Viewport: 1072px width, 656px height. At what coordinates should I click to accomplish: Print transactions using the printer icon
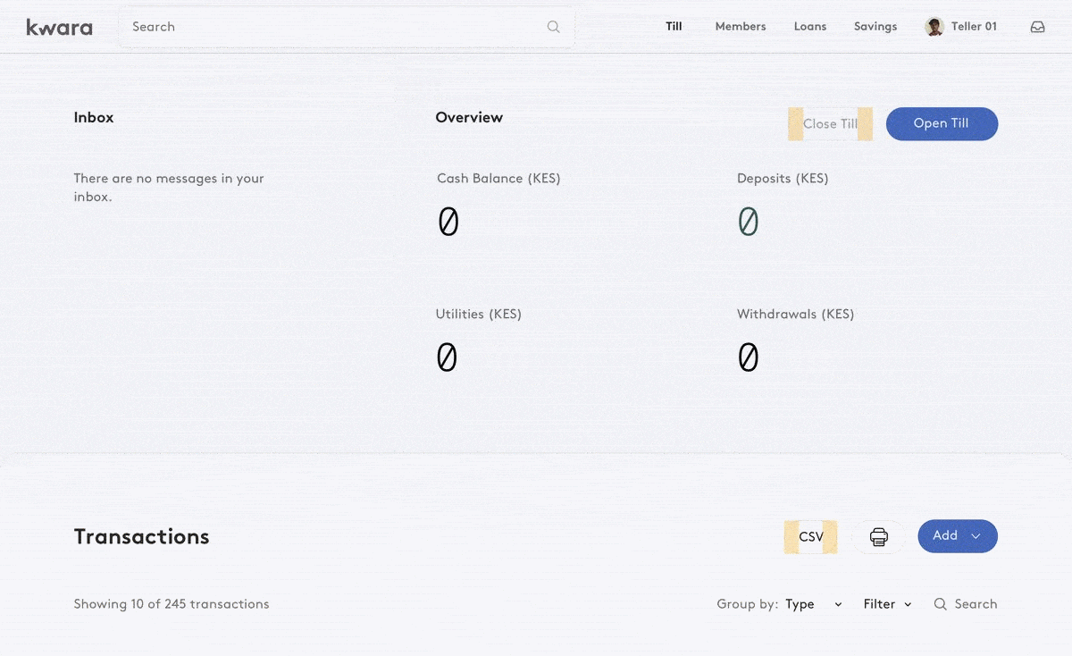pos(879,536)
